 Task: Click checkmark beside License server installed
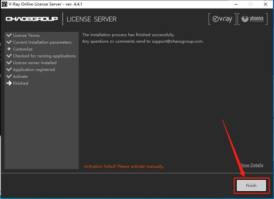coord(9,63)
